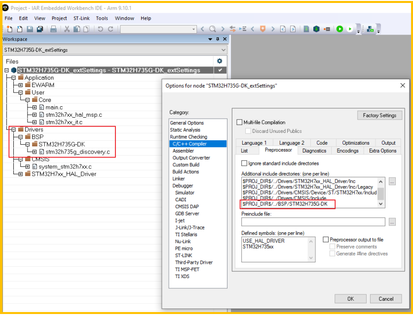This screenshot has height=315, width=413.
Task: Browse for additional include directories
Action: 392,181
